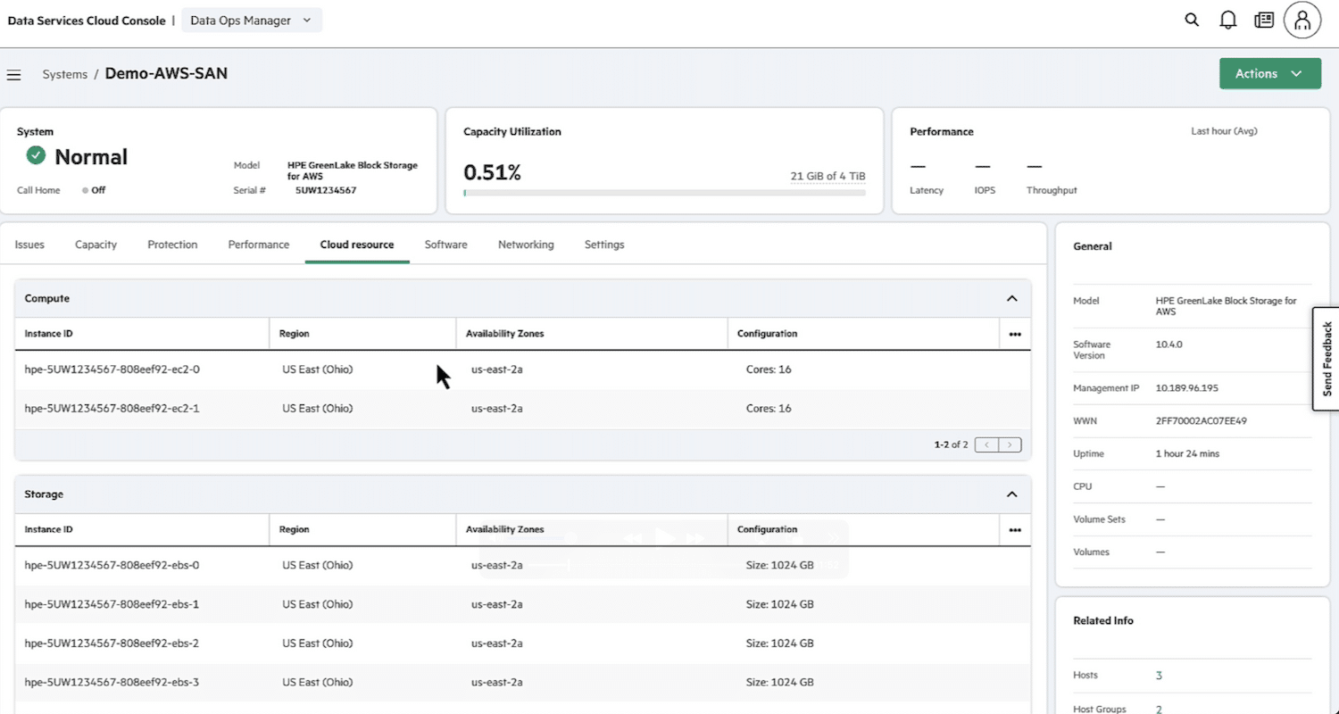Select instance hpe-5UW1234567-808eef92-ebs-3
The image size is (1339, 714).
pyautogui.click(x=112, y=683)
